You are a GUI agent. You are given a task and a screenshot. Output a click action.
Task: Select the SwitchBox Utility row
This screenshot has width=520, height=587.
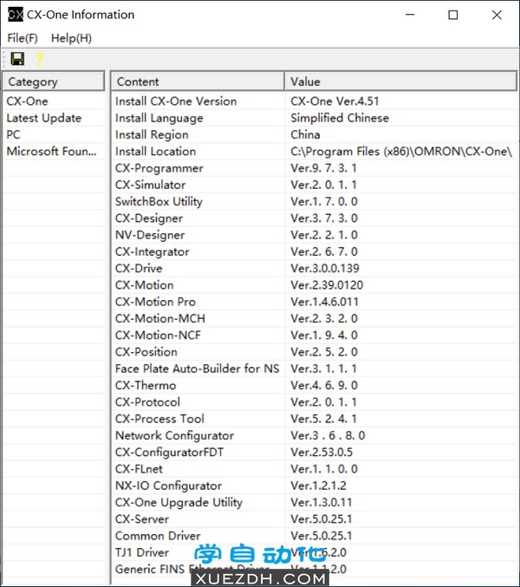315,201
